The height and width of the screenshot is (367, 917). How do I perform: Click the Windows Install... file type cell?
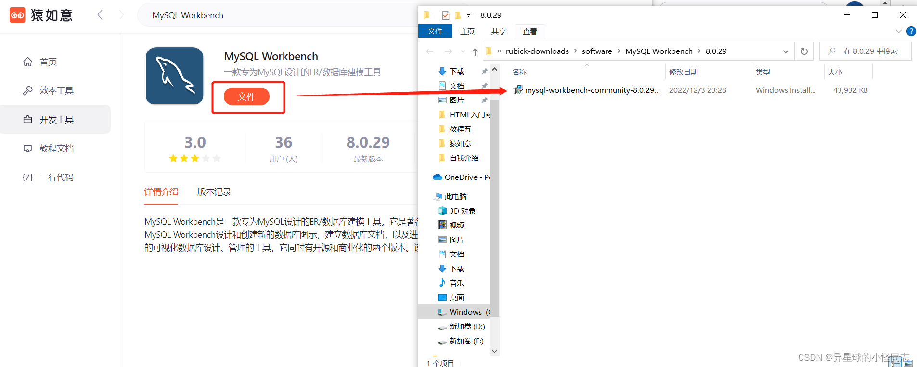pyautogui.click(x=786, y=90)
